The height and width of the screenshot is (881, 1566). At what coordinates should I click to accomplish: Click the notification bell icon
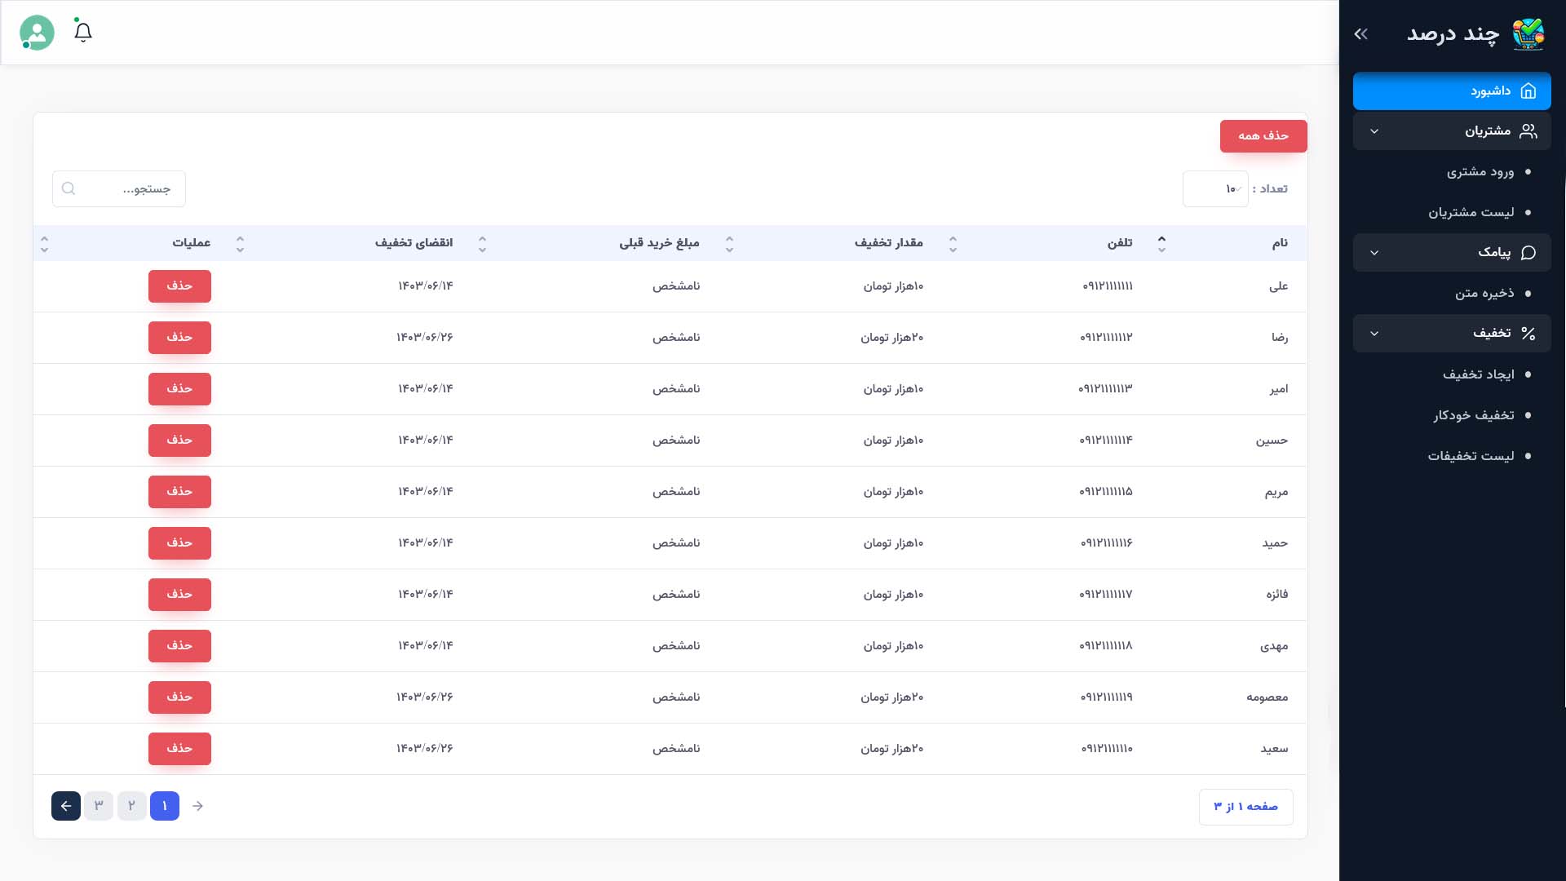[82, 33]
